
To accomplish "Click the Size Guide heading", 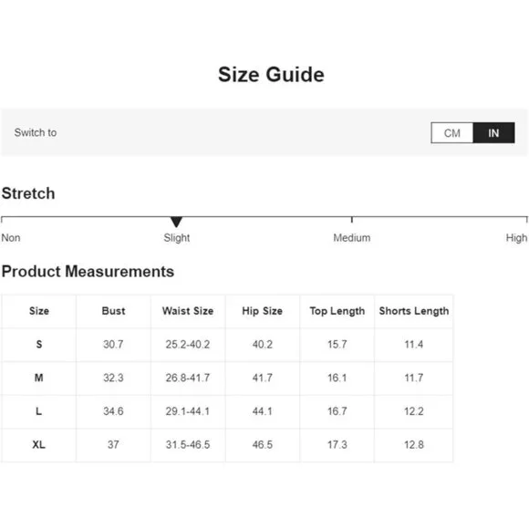I will coord(271,75).
